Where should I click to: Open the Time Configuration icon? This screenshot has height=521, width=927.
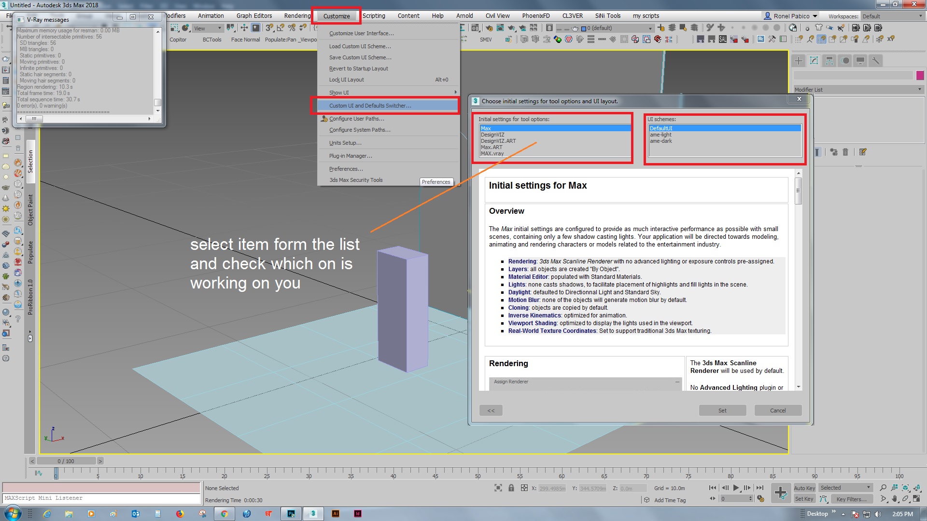[760, 499]
